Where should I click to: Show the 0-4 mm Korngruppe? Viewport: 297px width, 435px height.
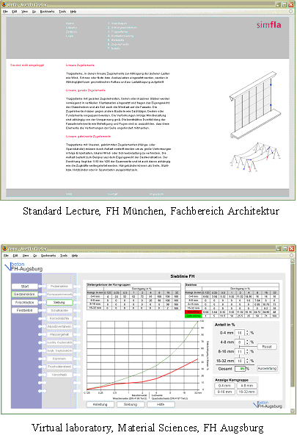pos(224,386)
